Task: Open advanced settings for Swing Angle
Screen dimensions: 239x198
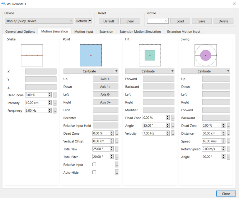Action: point(228,157)
